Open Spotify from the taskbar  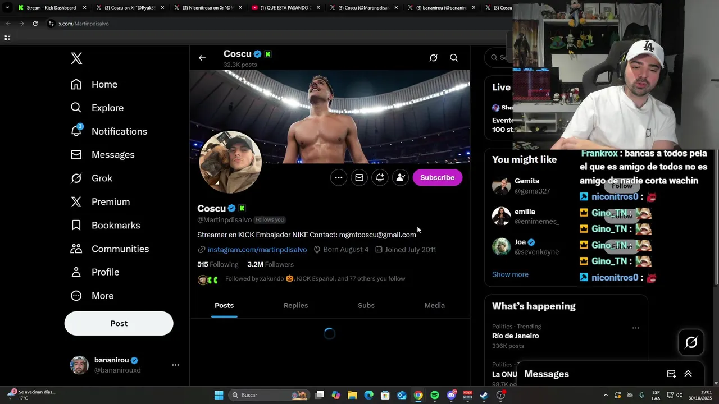click(435, 395)
